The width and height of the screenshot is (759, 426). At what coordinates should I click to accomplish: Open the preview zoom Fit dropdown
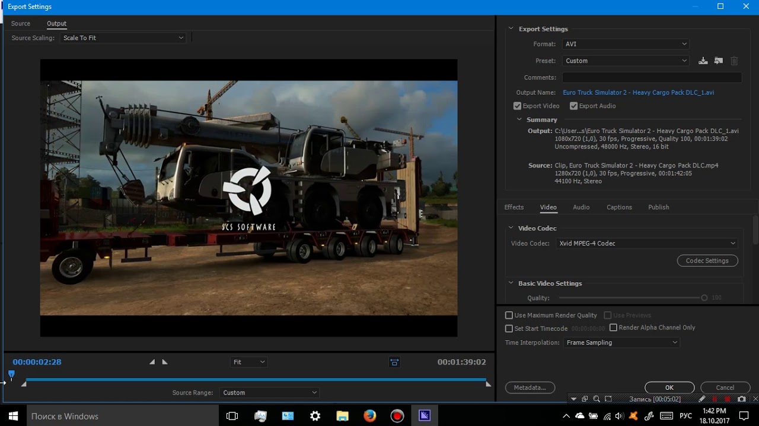[x=249, y=362]
